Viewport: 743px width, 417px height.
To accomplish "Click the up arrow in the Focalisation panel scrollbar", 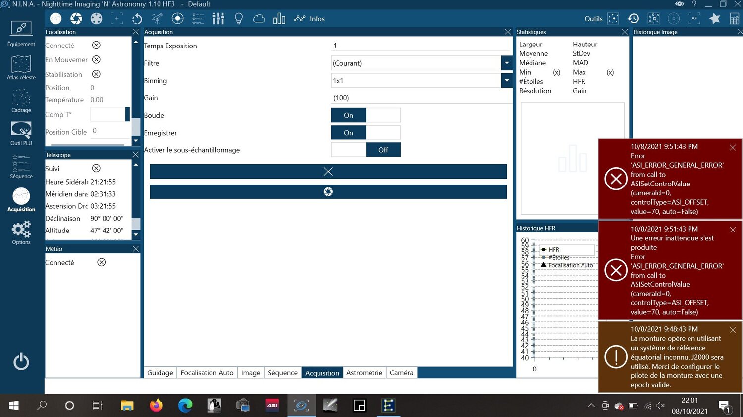I will pos(136,42).
